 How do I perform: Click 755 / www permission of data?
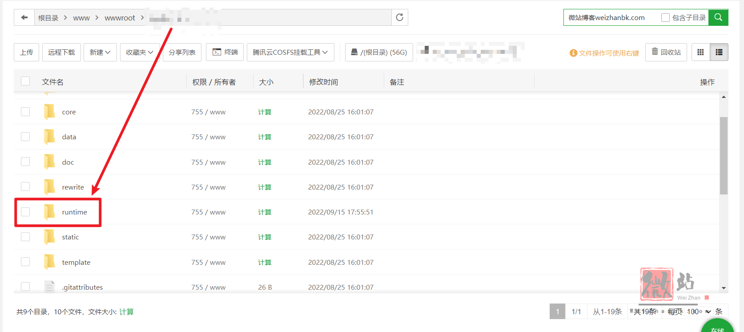(x=209, y=137)
